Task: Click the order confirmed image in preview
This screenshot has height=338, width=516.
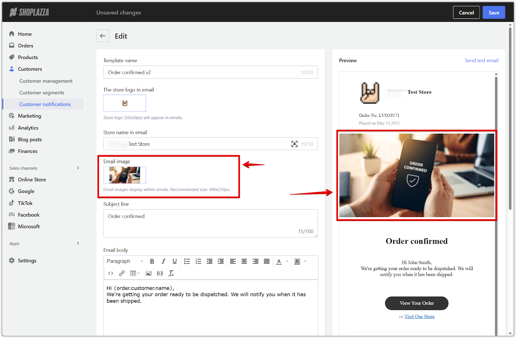Action: click(x=417, y=175)
